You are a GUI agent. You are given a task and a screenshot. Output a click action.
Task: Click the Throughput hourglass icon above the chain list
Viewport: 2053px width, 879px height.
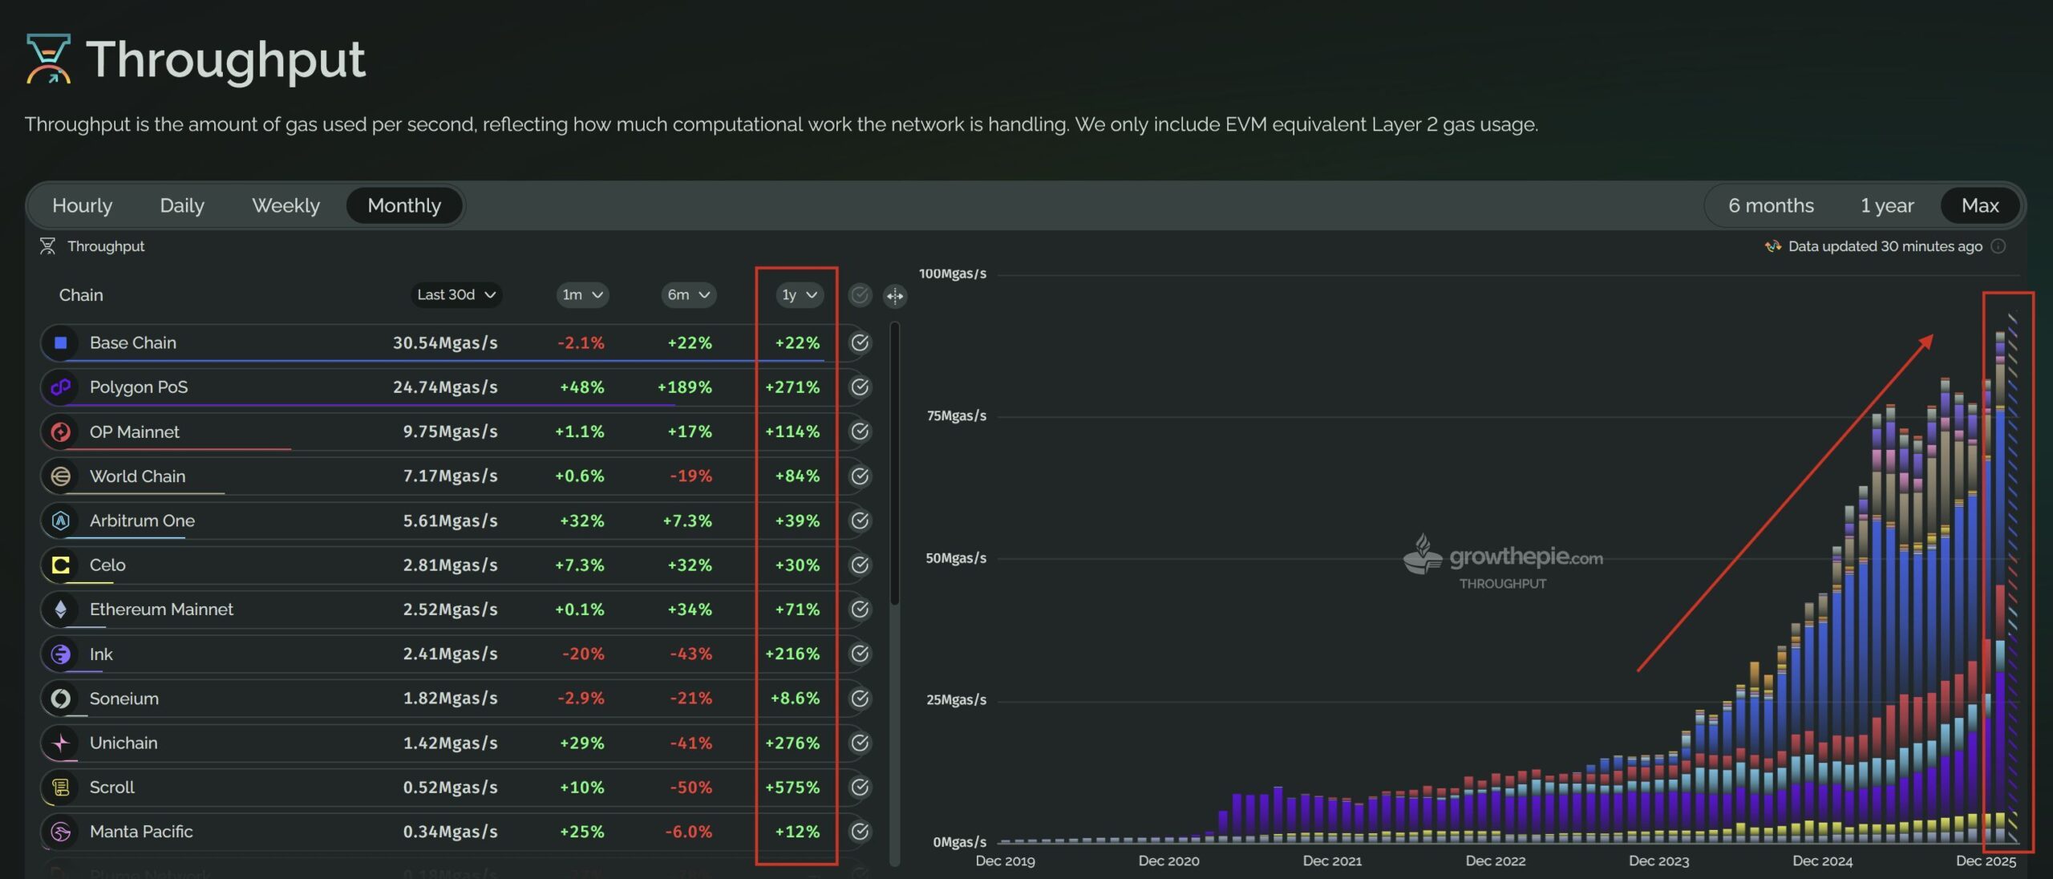(x=49, y=246)
